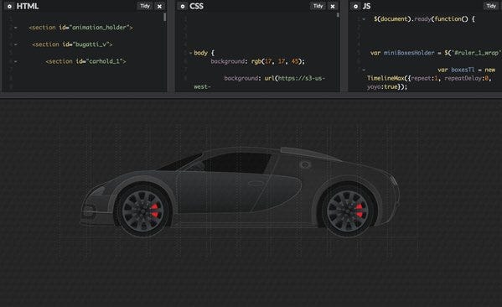Collapse the document ready function fold arrow
Screen dimensions: 502x307
pos(364,19)
